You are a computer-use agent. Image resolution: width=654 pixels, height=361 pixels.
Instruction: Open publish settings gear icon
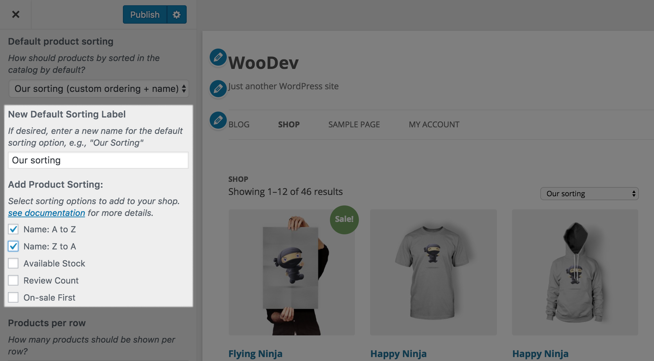click(x=176, y=14)
